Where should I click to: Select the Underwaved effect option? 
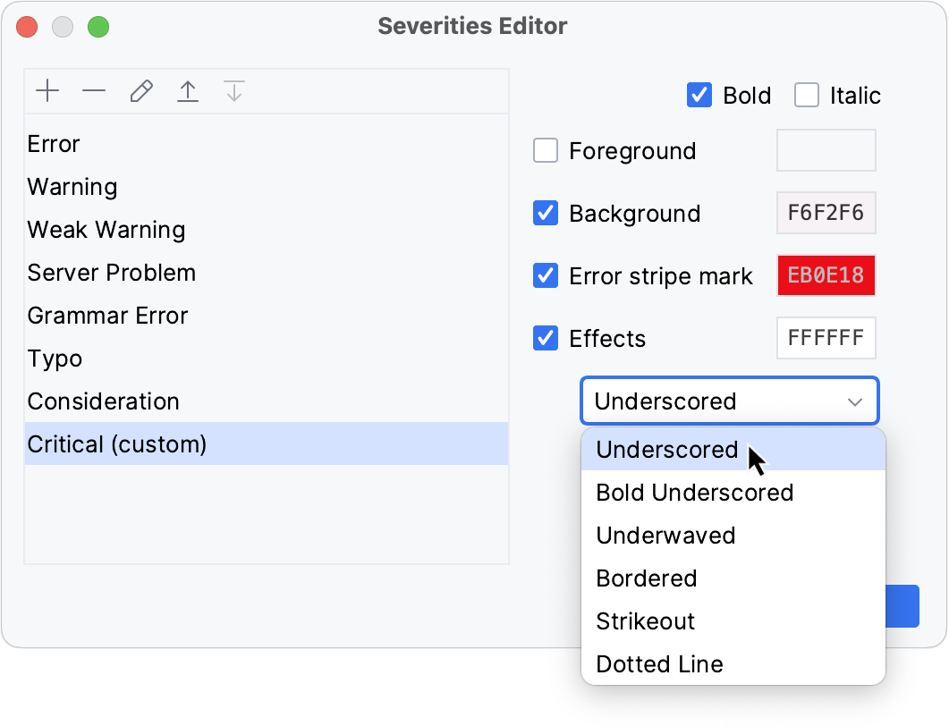[x=665, y=536]
